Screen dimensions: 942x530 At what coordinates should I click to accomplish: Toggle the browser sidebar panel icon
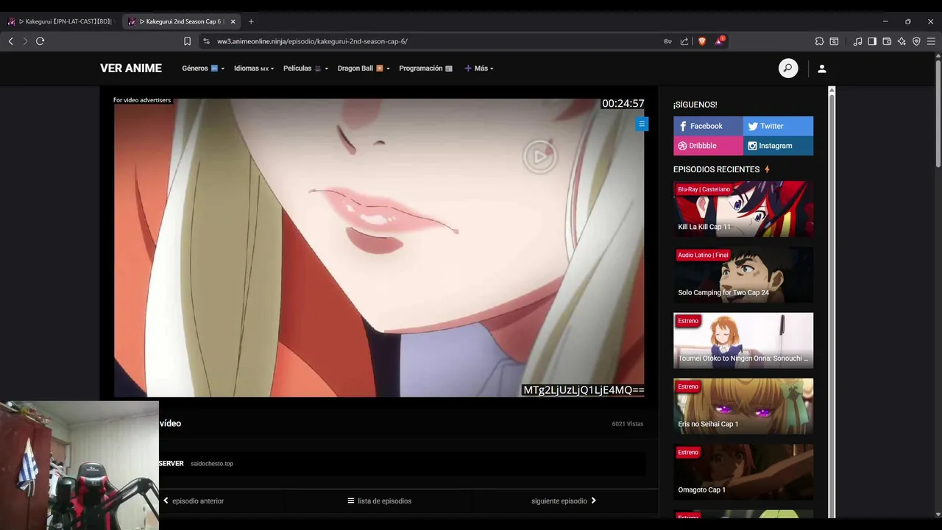point(872,41)
